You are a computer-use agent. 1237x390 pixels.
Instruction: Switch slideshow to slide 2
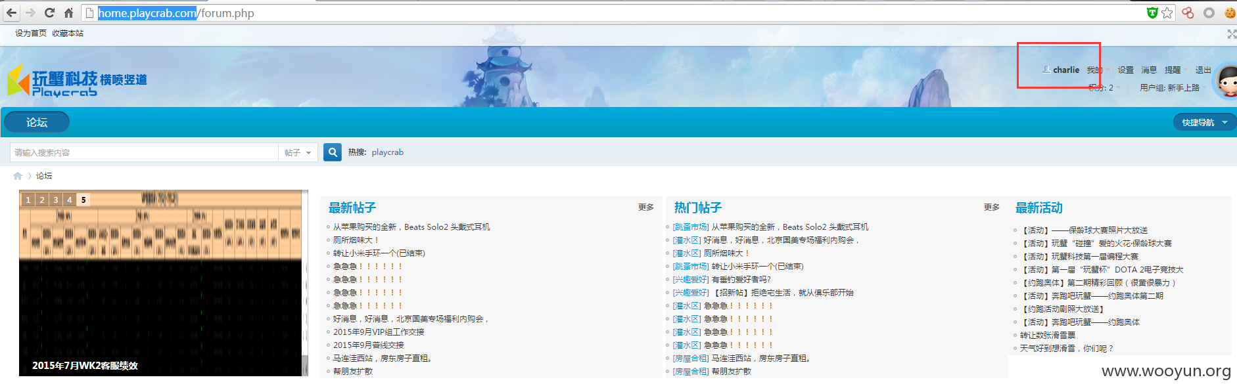[42, 200]
